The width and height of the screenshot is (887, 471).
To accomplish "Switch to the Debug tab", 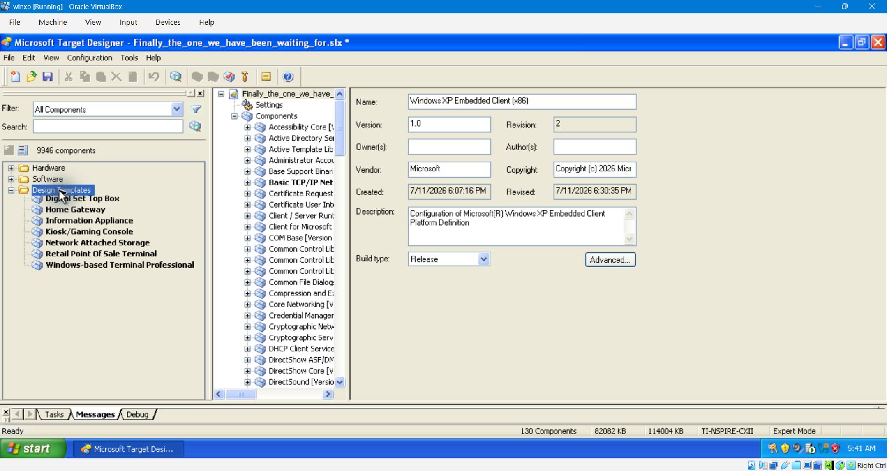I will [137, 414].
